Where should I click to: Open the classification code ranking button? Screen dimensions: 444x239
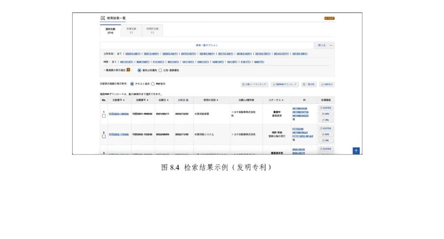click(254, 84)
